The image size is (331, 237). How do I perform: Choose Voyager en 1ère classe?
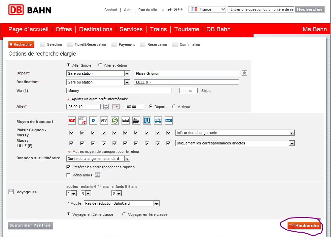(124, 214)
